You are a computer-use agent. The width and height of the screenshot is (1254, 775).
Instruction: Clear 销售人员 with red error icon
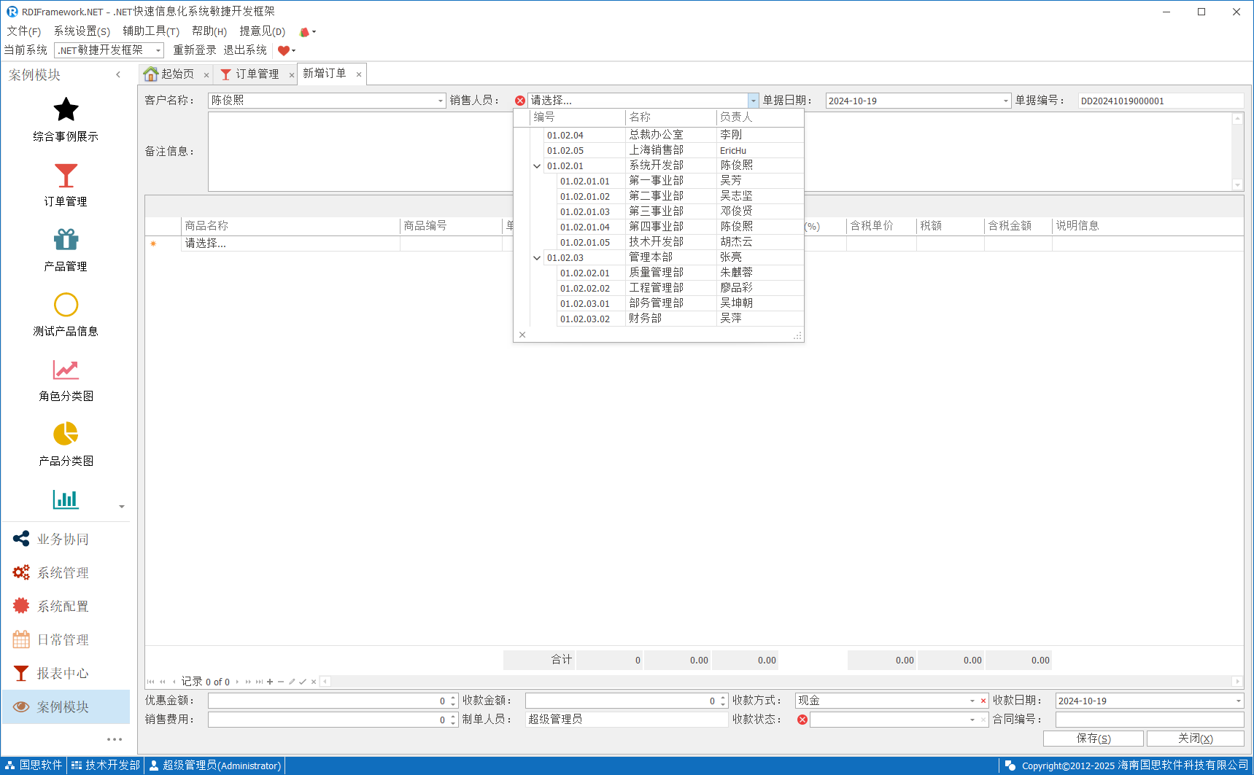click(520, 101)
